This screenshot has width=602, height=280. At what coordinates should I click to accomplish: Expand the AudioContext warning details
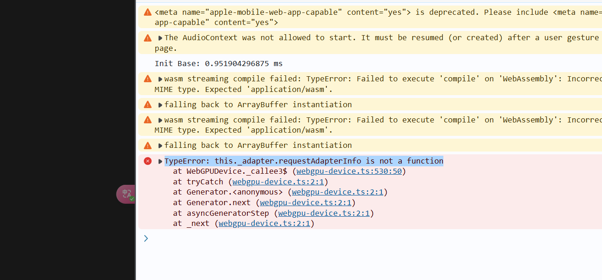click(160, 38)
